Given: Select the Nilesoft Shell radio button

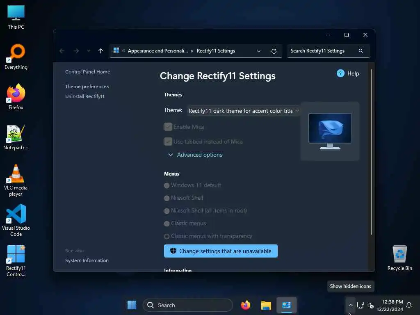Looking at the screenshot, I should click(167, 198).
